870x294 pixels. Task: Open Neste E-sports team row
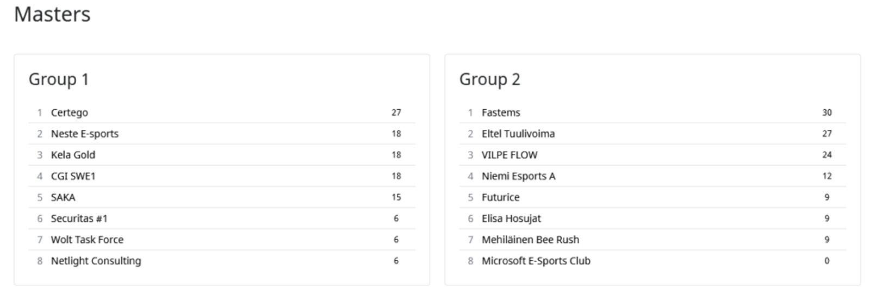point(84,134)
